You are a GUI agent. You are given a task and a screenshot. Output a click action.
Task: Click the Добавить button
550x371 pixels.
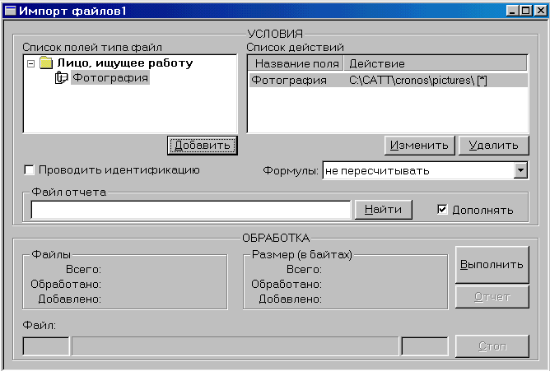pyautogui.click(x=203, y=145)
